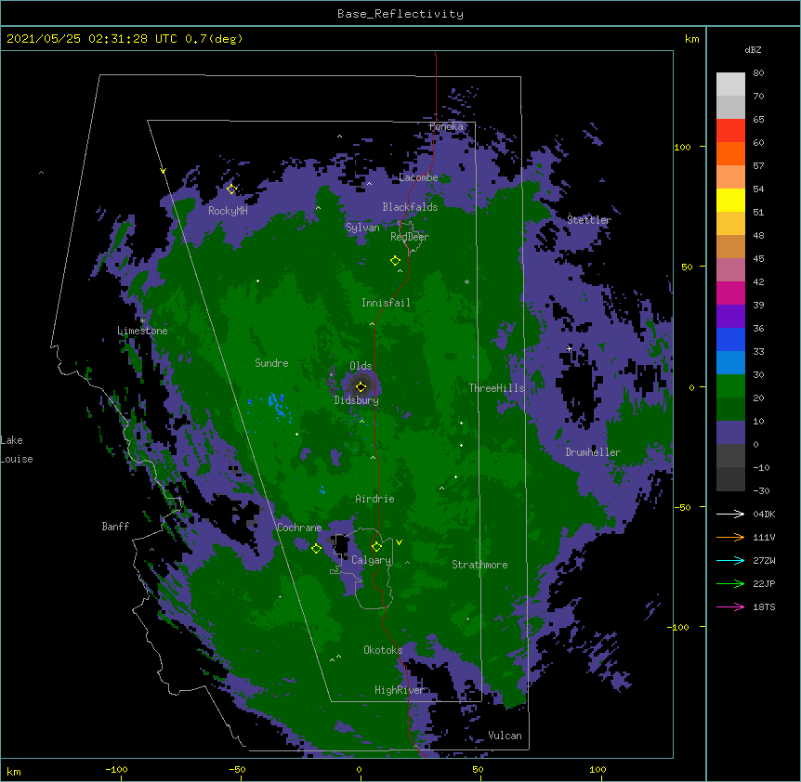This screenshot has width=801, height=782.
Task: Click the Vulcan town label
Action: (505, 736)
